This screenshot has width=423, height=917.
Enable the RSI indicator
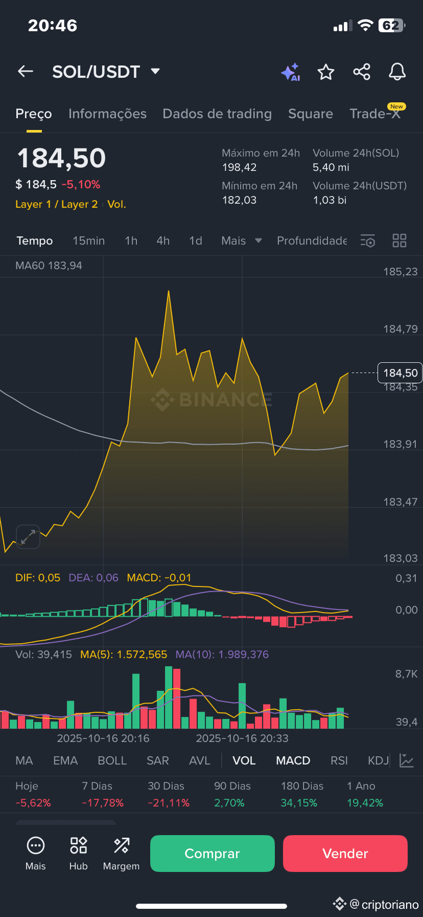(339, 760)
